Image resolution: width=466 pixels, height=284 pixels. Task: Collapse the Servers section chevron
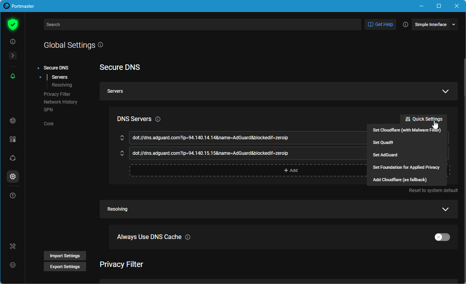pos(445,91)
